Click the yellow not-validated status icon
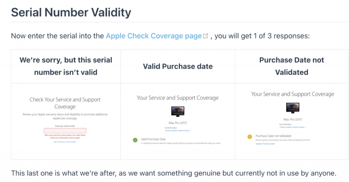This screenshot has height=182, width=349. click(250, 137)
